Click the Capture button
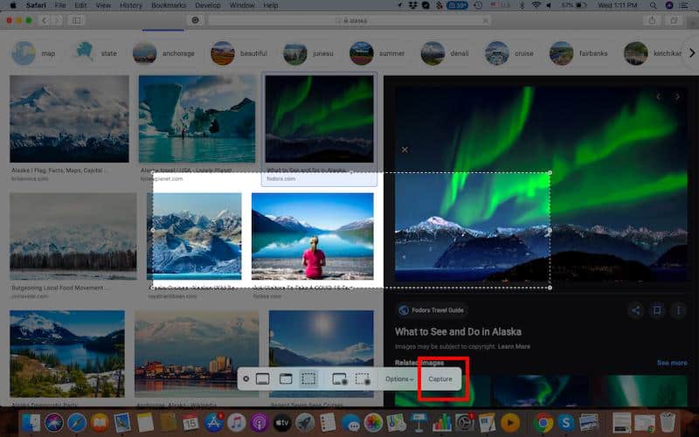This screenshot has height=437, width=699. click(x=440, y=379)
